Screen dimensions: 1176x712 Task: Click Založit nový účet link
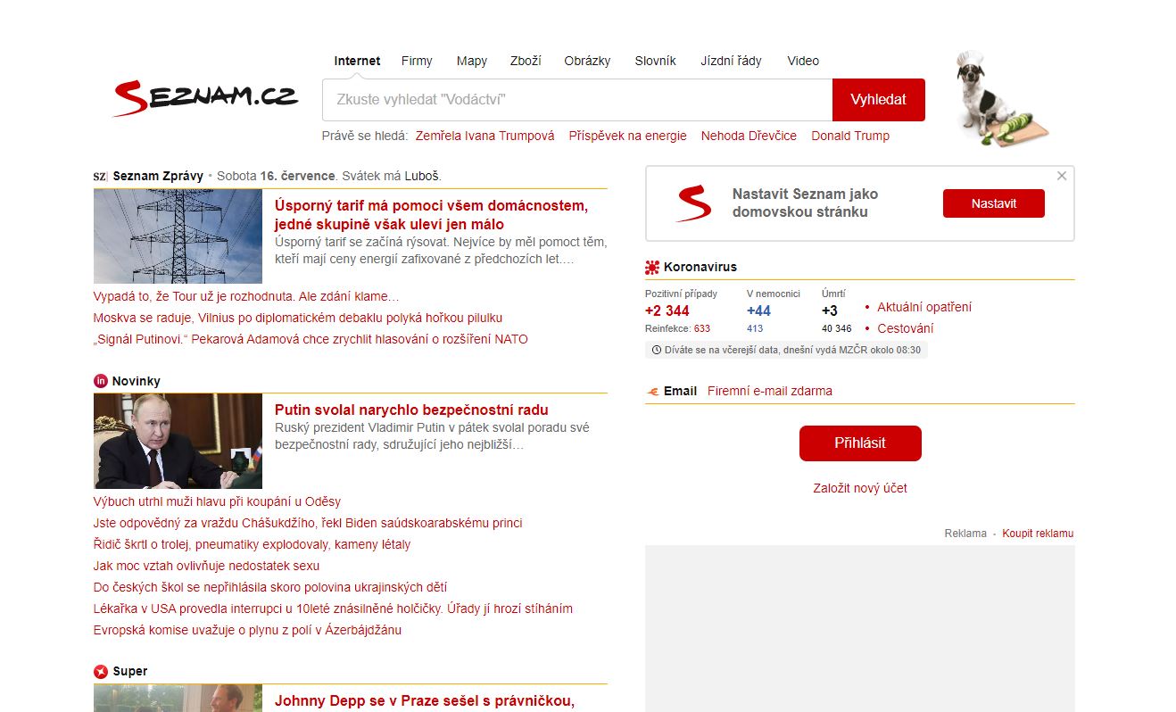click(x=860, y=488)
